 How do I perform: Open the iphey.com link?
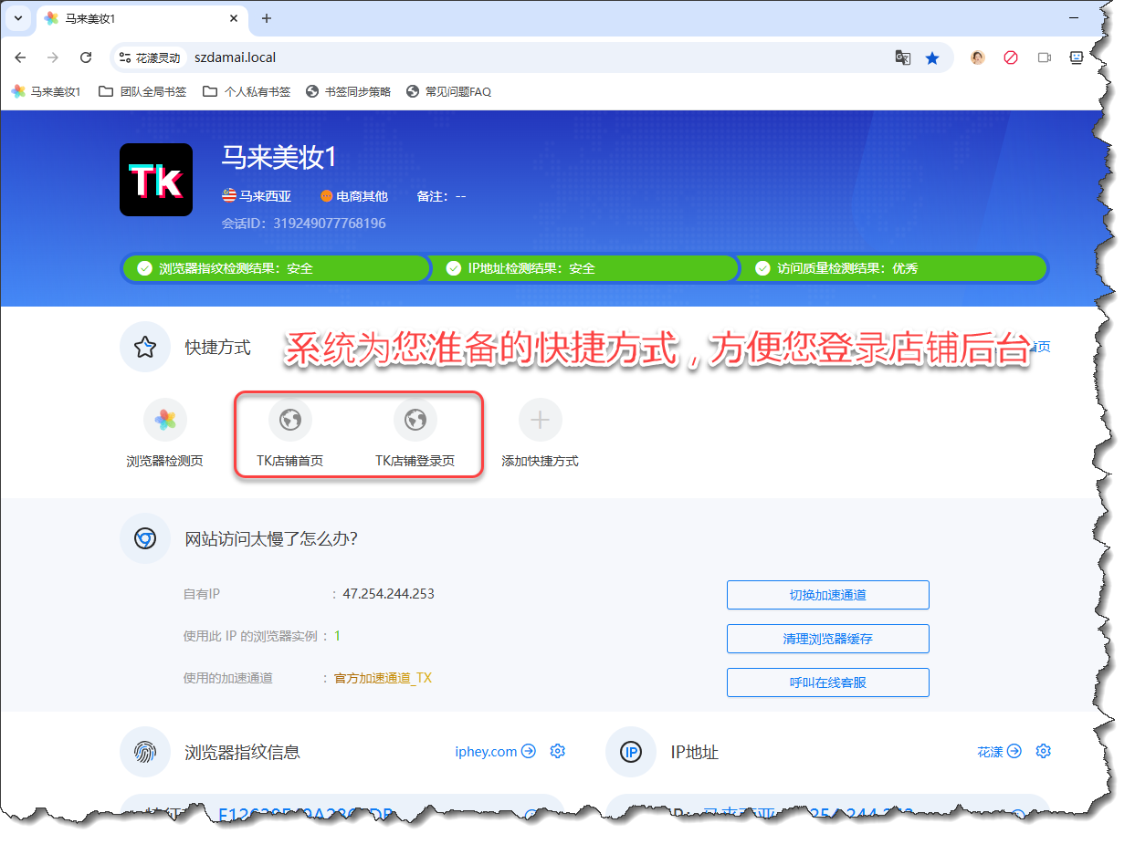(496, 752)
